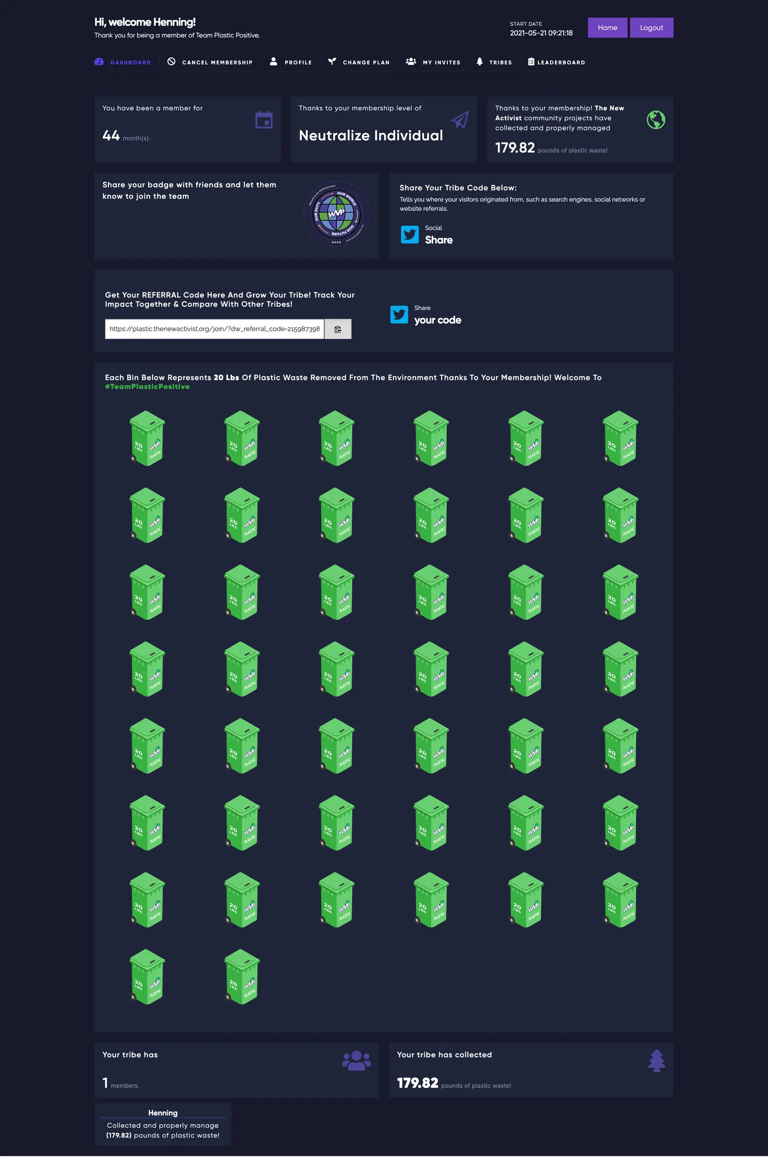Click the Twitter icon beside Share your code
This screenshot has height=1157, width=768.
click(399, 314)
